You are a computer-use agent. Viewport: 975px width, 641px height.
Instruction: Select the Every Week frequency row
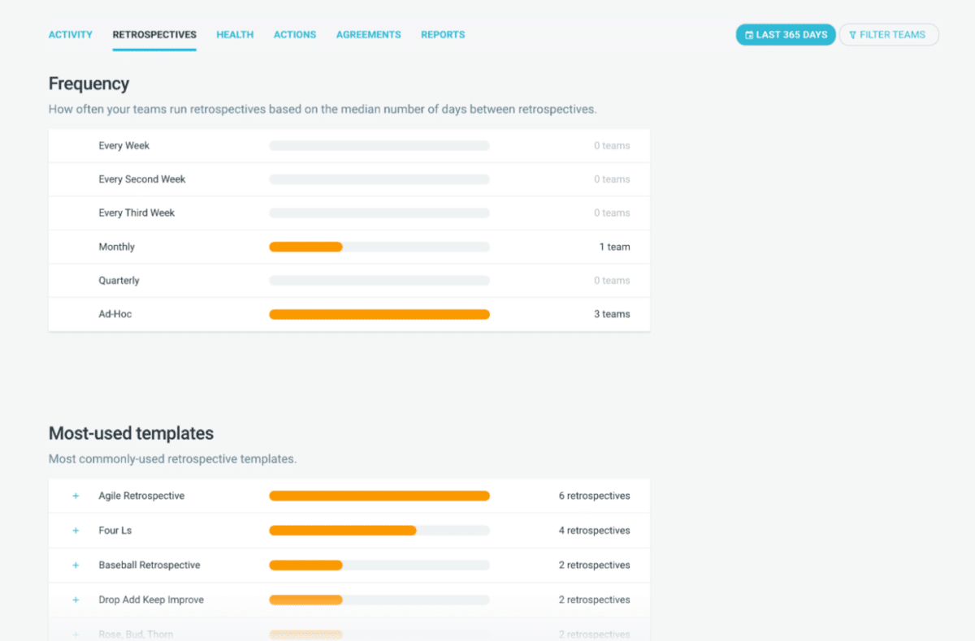[124, 146]
